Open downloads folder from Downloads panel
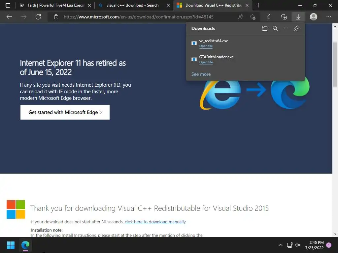The width and height of the screenshot is (338, 253). click(x=264, y=28)
